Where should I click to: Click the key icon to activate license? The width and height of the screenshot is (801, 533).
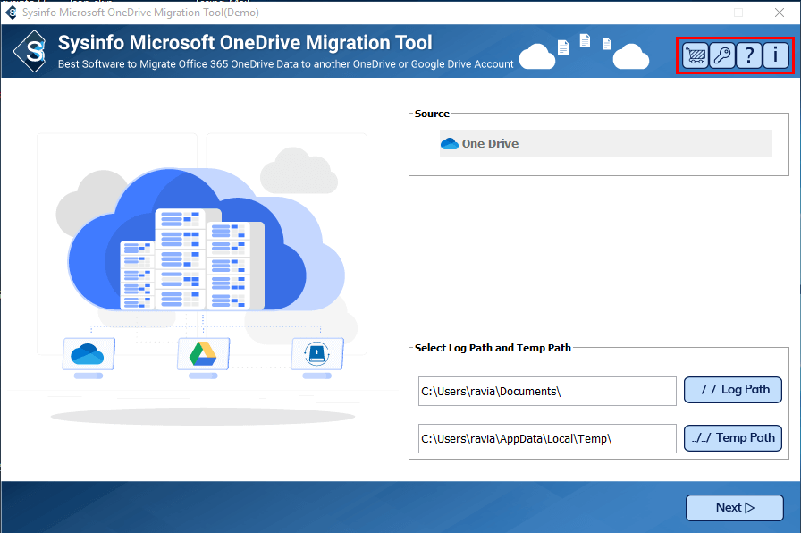tap(722, 55)
